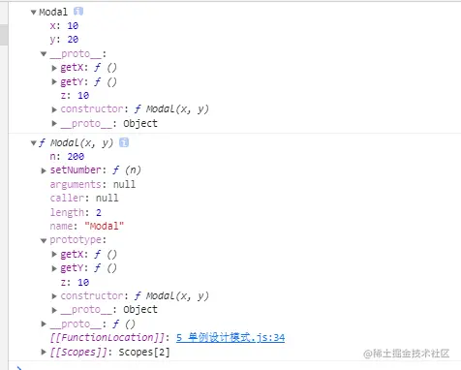Screen dimensions: 461x370
Task: Collapse the prototype property
Action: tap(44, 240)
